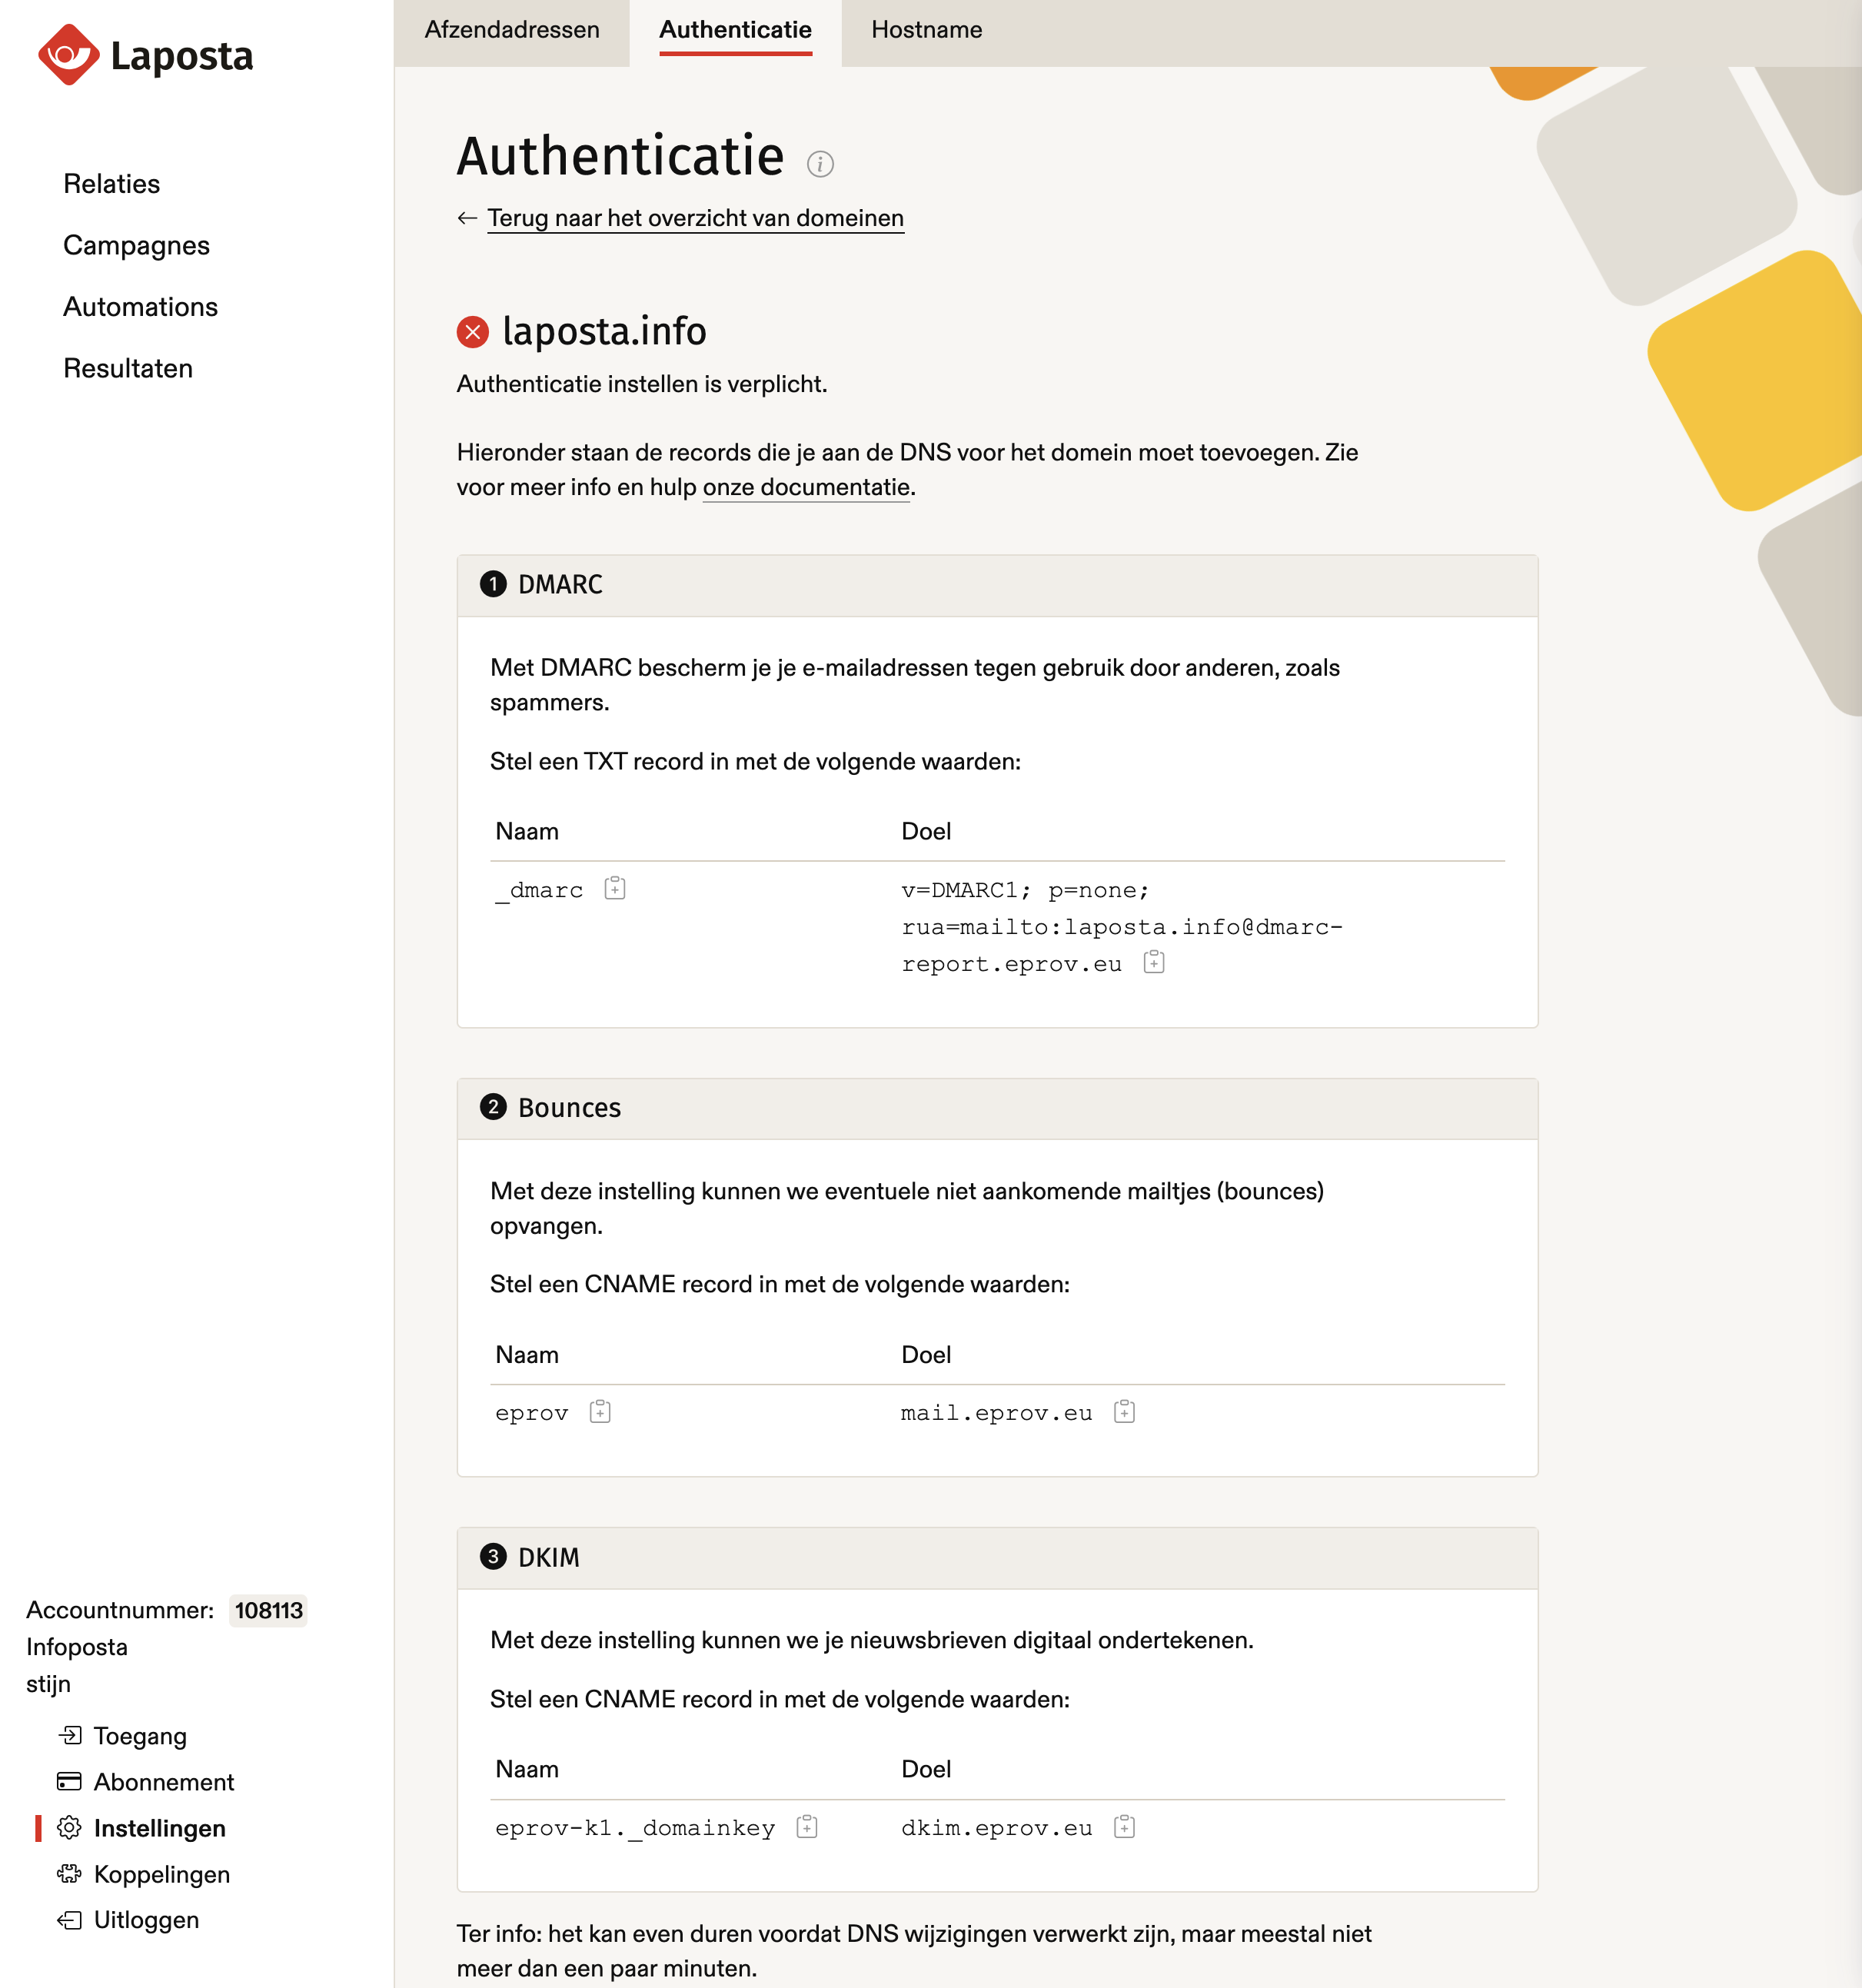
Task: Select the 'eprov' record name text
Action: [x=532, y=1413]
